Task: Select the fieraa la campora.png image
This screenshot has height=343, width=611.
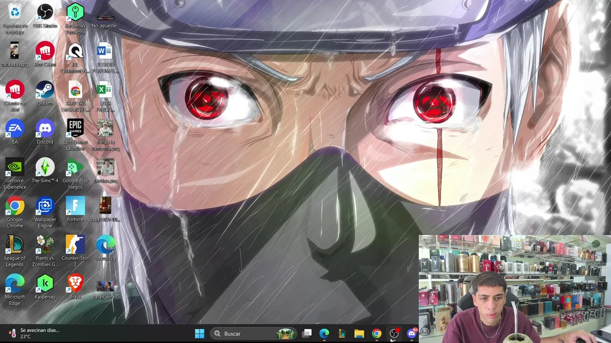Action: click(x=105, y=135)
